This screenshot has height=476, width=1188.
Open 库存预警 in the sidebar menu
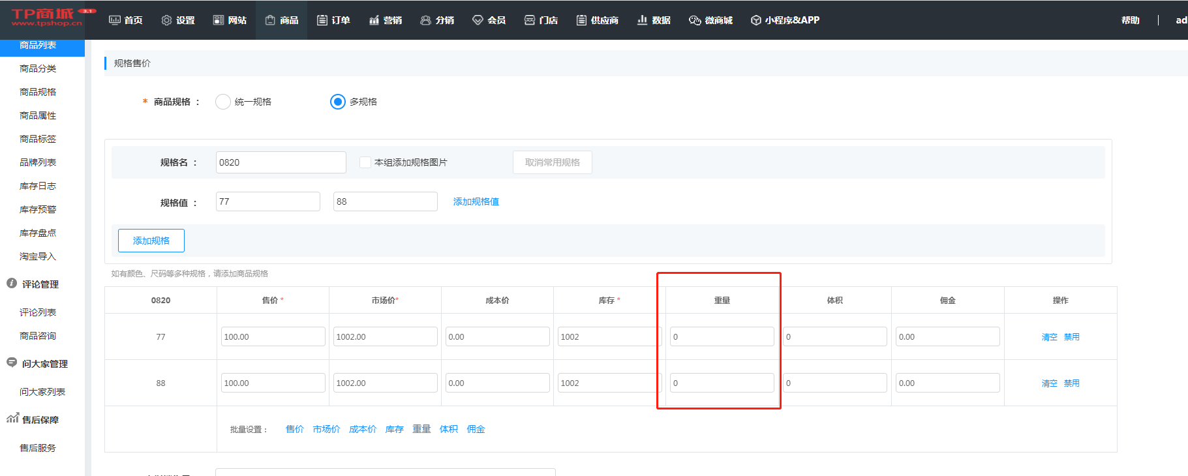click(x=38, y=209)
